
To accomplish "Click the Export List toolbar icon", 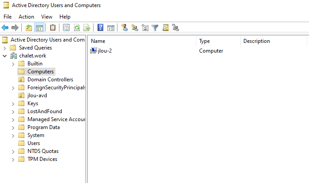I will coord(87,28).
